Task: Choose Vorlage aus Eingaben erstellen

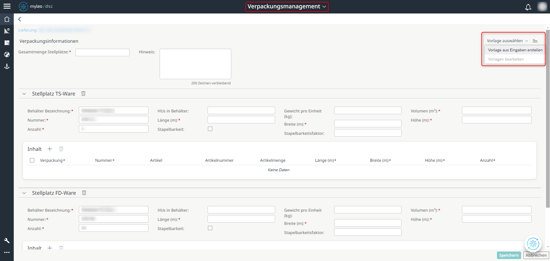Action: (x=515, y=50)
